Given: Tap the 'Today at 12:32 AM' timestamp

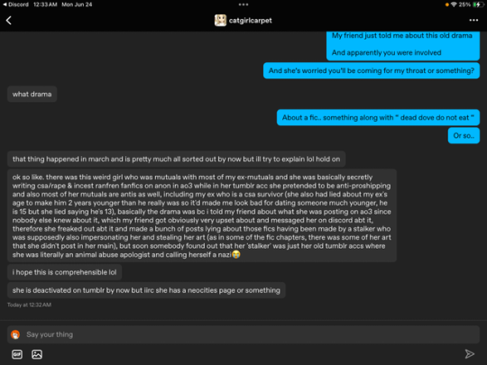Looking at the screenshot, I should point(29,305).
